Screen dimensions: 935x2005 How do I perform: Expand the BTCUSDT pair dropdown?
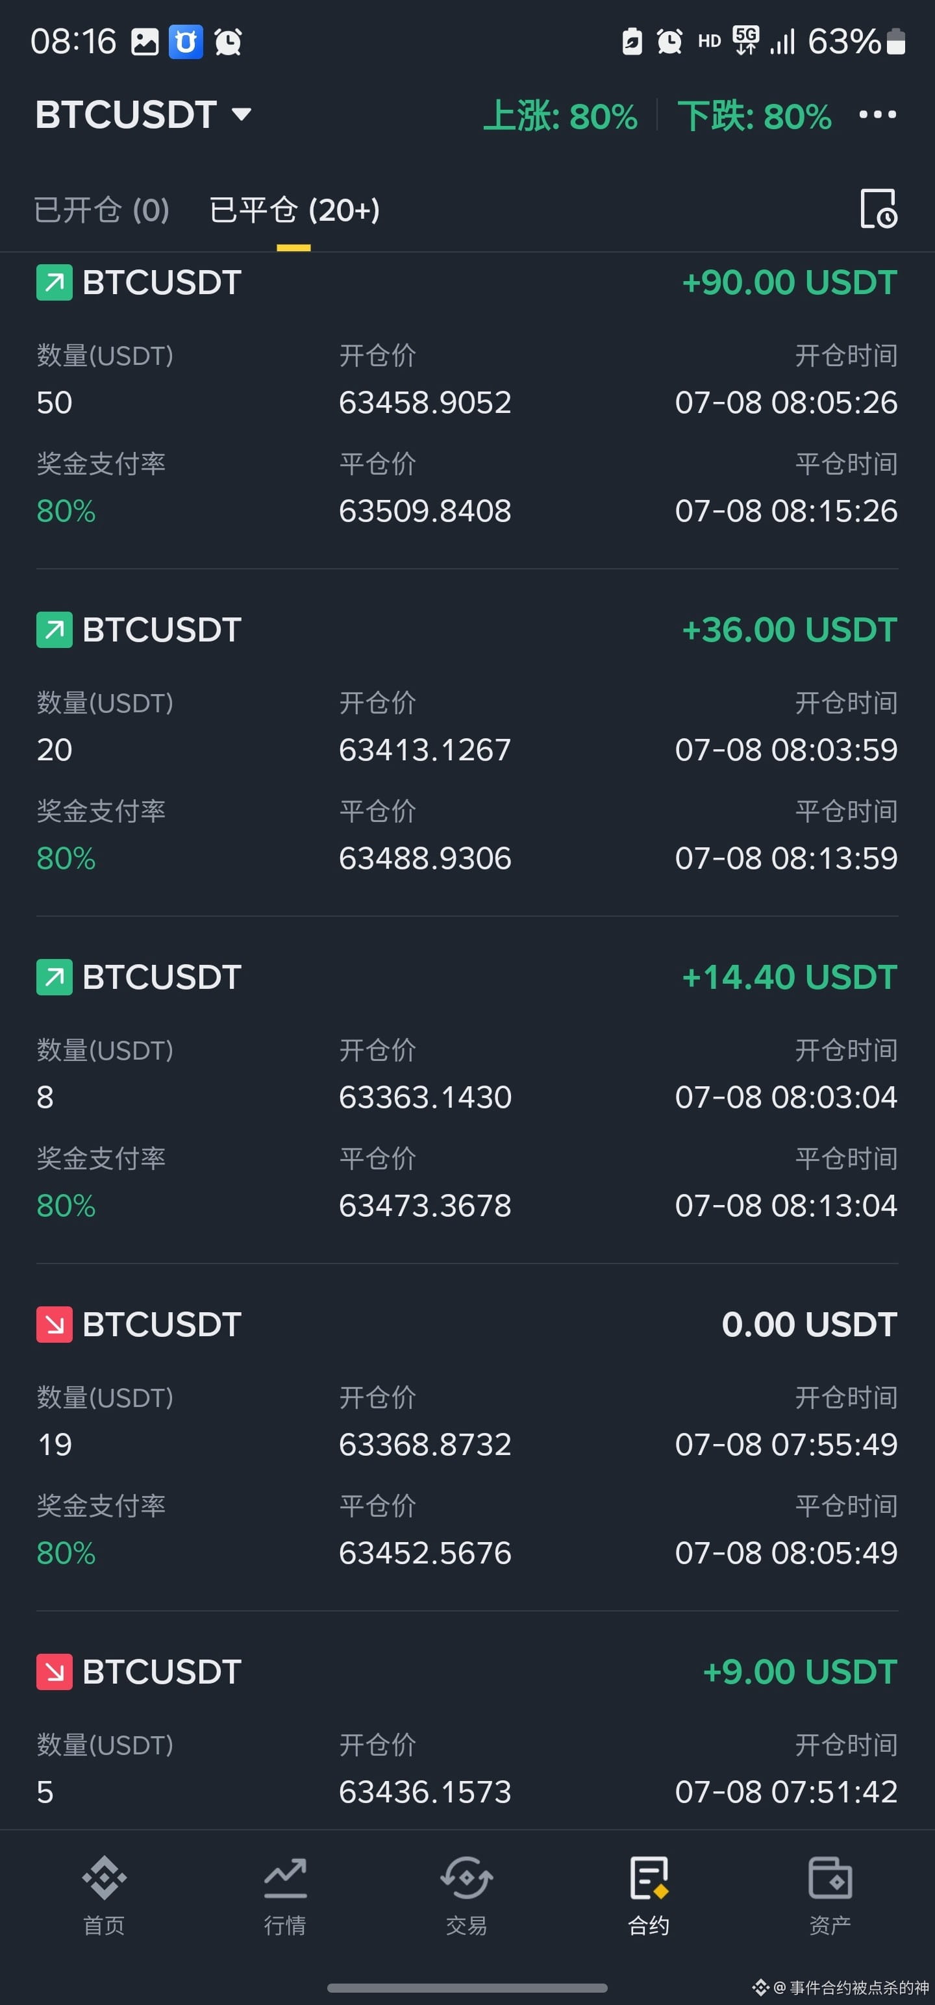(x=143, y=115)
